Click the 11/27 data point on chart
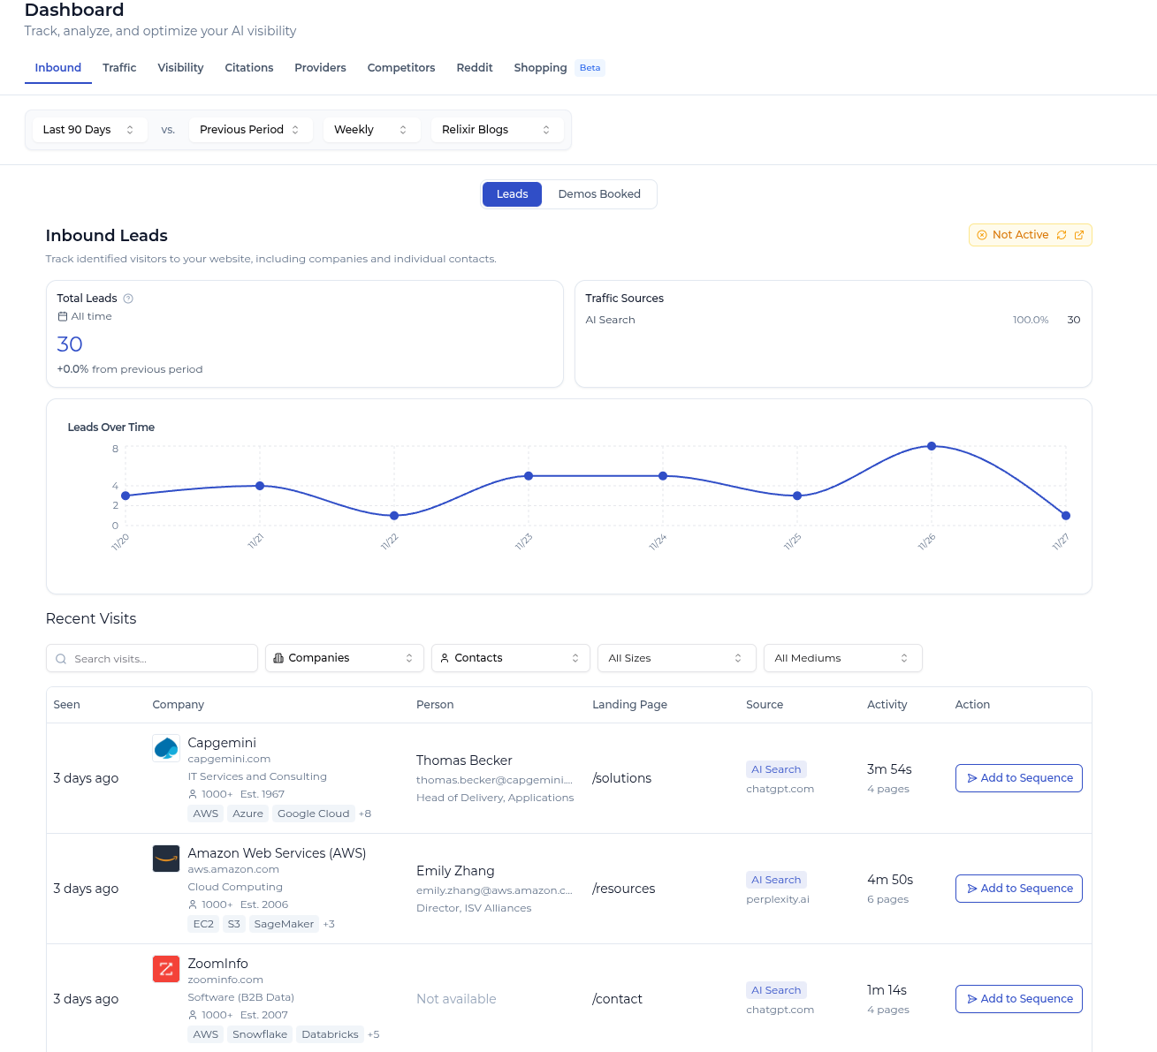Viewport: 1157px width, 1052px height. (1066, 516)
